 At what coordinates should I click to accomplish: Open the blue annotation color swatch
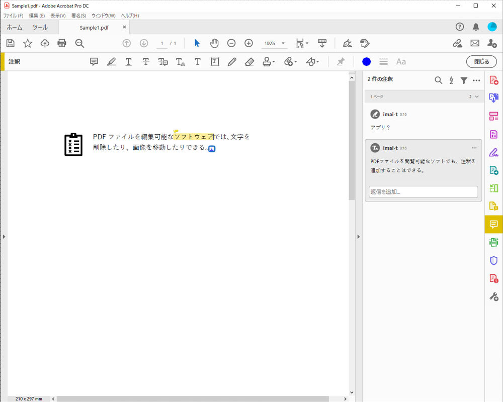(x=366, y=61)
